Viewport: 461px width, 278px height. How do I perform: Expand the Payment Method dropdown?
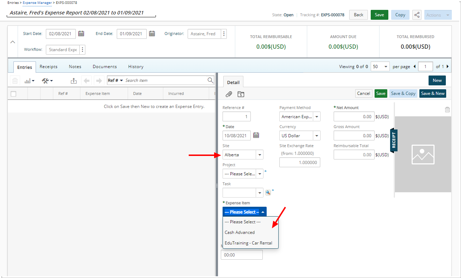pos(317,117)
